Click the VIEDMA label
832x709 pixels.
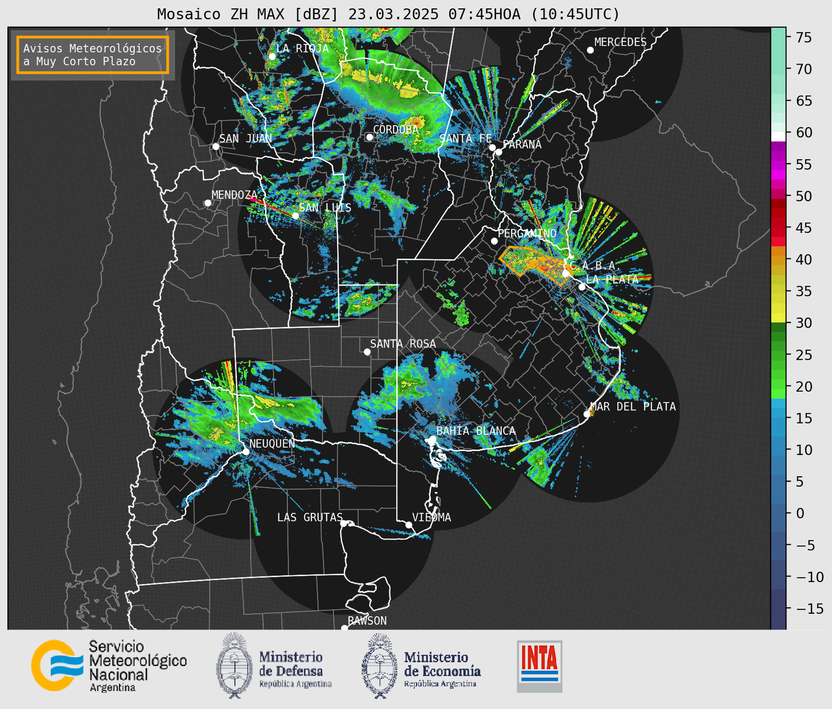[432, 517]
